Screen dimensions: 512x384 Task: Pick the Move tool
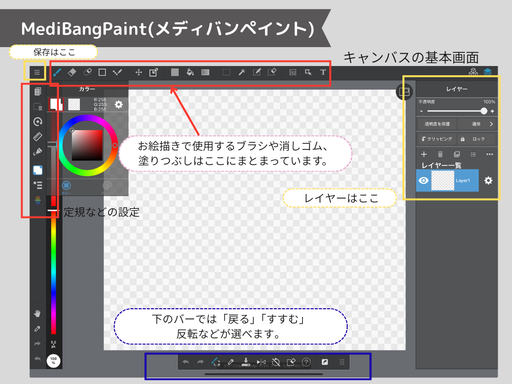coord(138,72)
